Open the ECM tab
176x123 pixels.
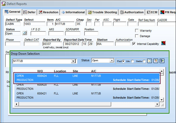[152, 12]
